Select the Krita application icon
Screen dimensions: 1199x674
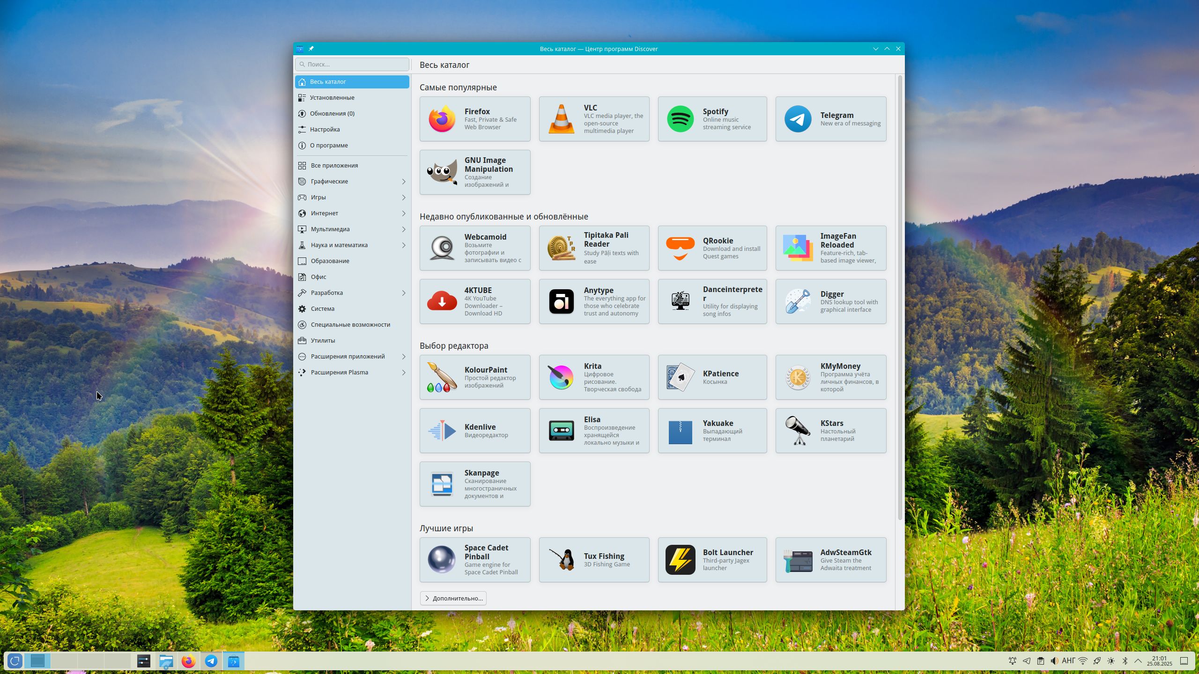click(x=561, y=377)
